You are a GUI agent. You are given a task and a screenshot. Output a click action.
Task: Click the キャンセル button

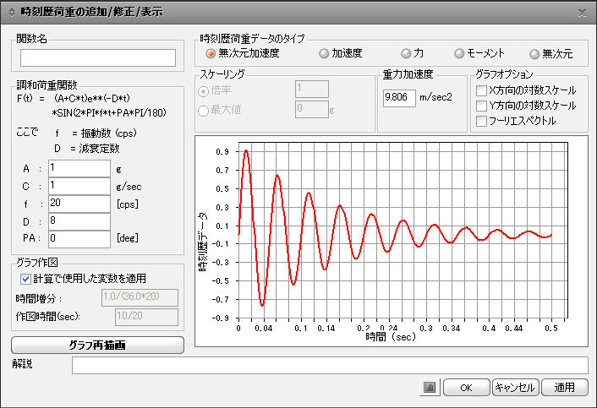pos(516,388)
